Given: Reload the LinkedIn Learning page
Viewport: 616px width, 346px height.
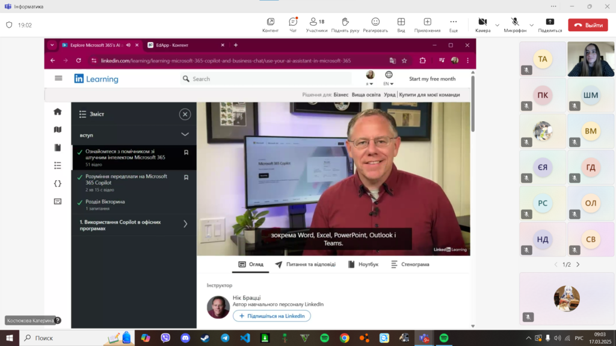Looking at the screenshot, I should pyautogui.click(x=79, y=61).
